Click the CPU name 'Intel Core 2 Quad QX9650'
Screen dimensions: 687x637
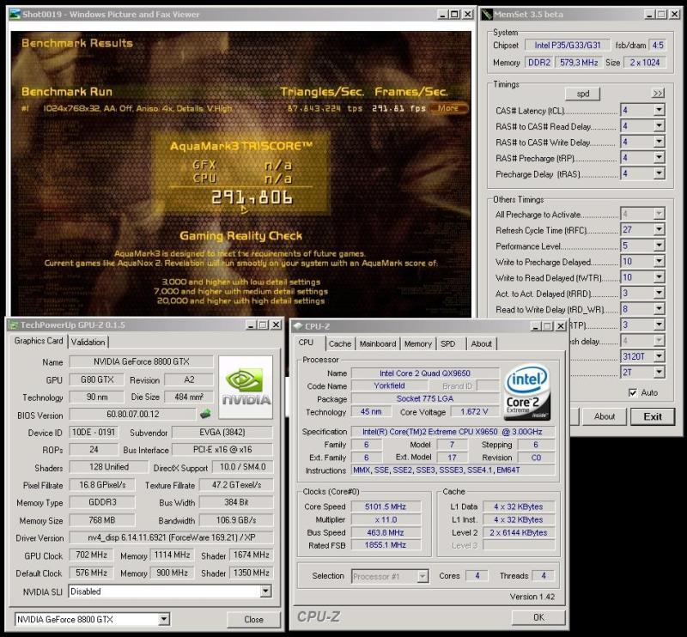425,373
